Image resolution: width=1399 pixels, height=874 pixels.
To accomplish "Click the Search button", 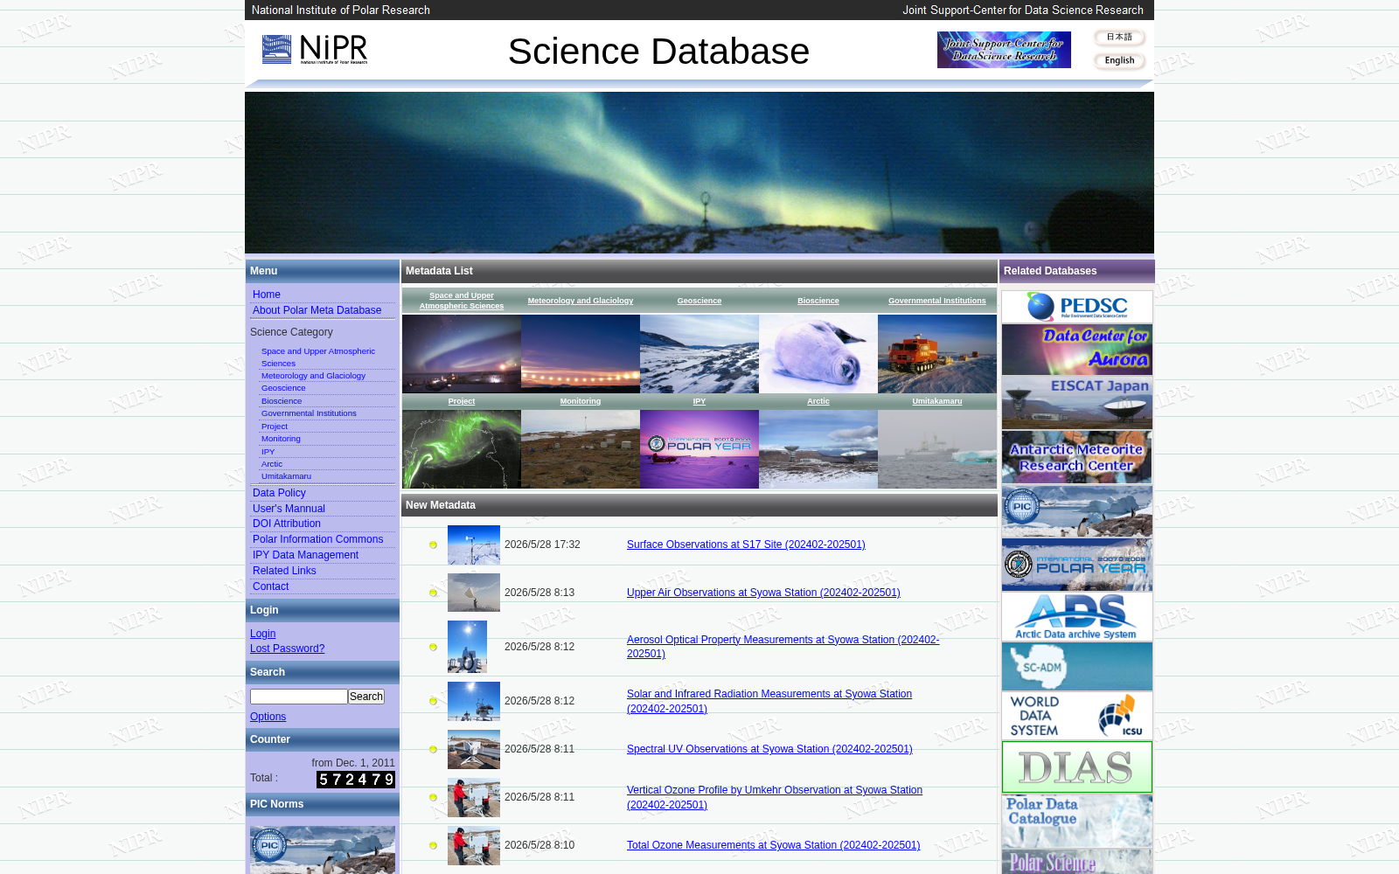I will pos(366,697).
